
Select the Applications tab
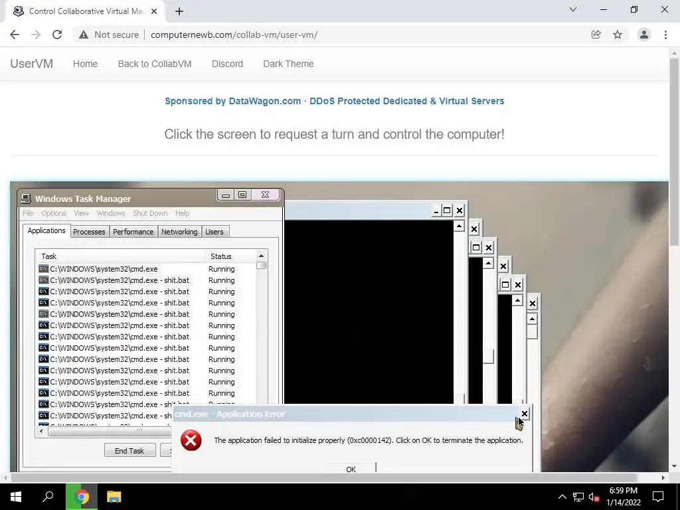pos(46,230)
